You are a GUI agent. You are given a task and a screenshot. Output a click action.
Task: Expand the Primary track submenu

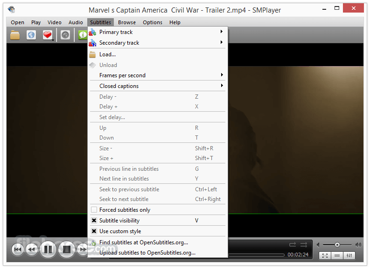[x=222, y=32]
